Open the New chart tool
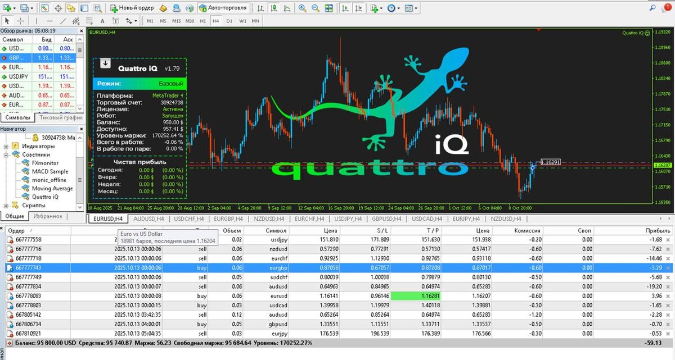This screenshot has height=360, width=675. tap(7, 8)
